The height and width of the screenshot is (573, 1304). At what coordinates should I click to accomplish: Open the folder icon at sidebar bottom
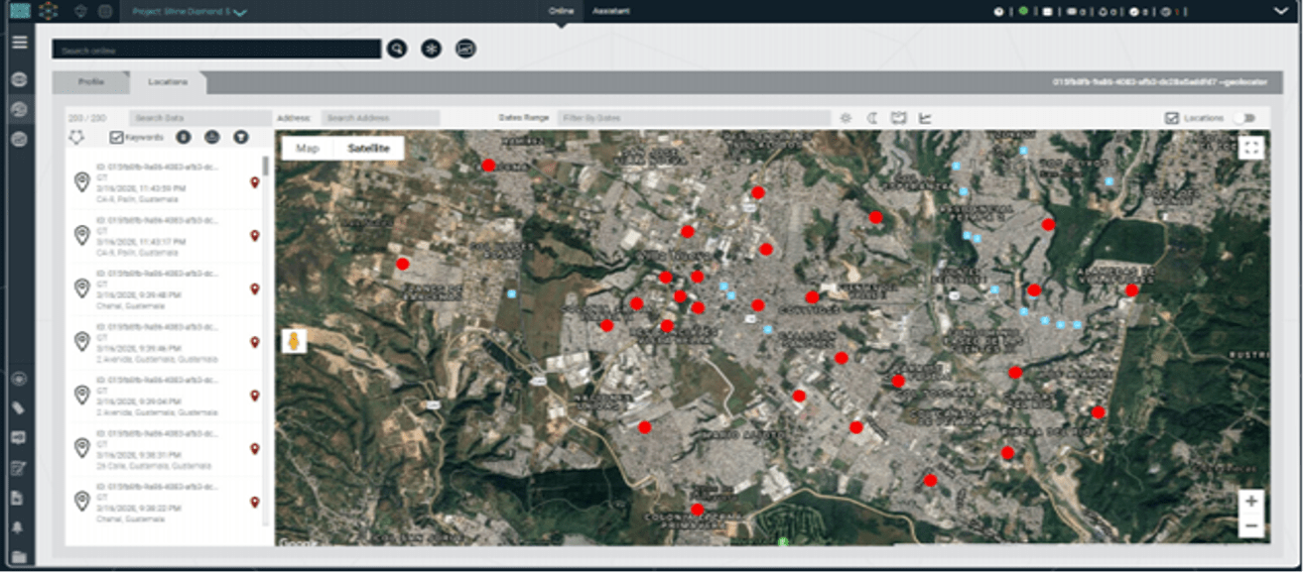click(x=18, y=556)
